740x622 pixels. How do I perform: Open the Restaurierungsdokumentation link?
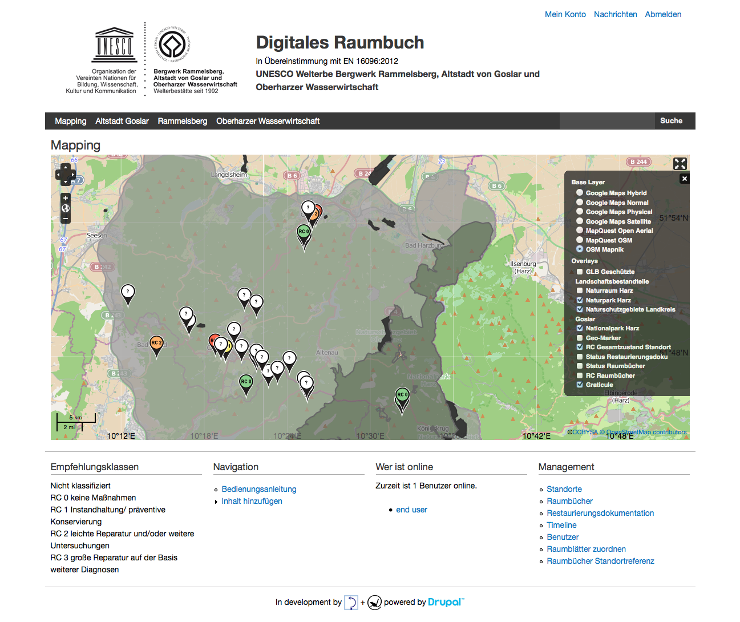pyautogui.click(x=600, y=513)
